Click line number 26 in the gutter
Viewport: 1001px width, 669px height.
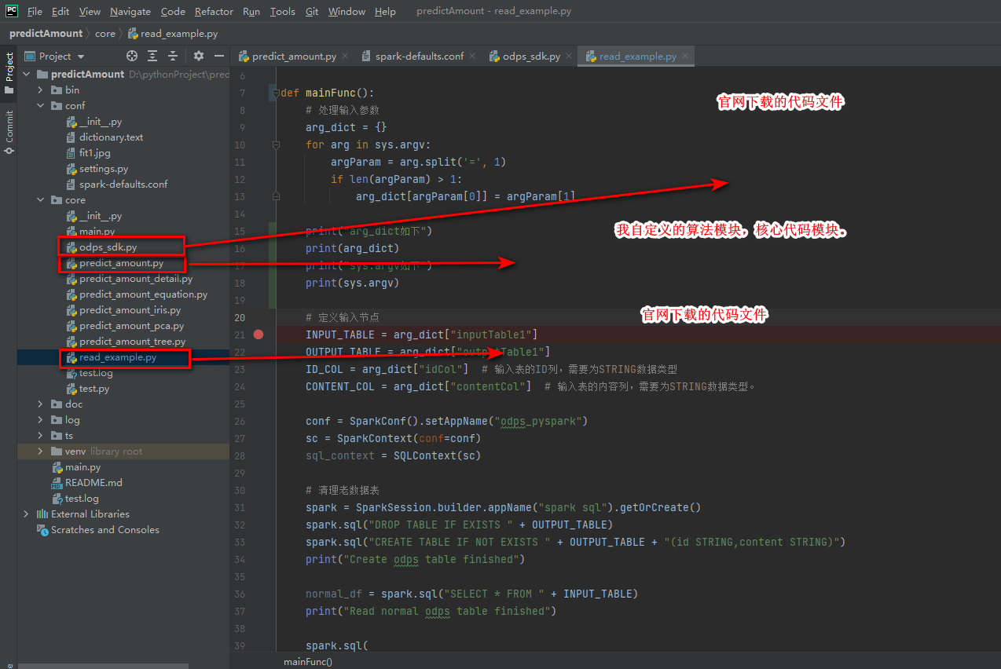point(240,421)
